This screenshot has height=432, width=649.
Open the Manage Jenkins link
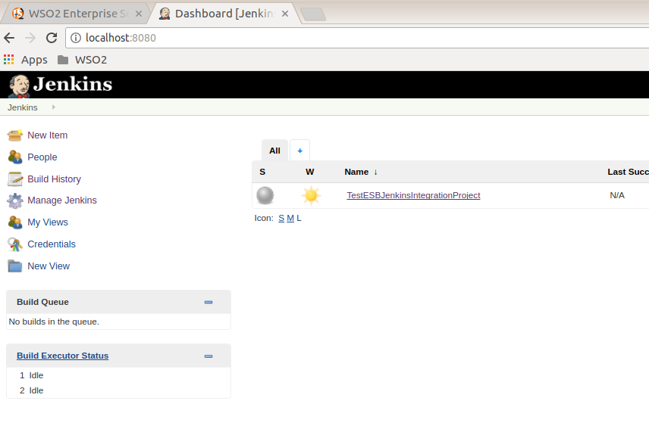(x=62, y=200)
